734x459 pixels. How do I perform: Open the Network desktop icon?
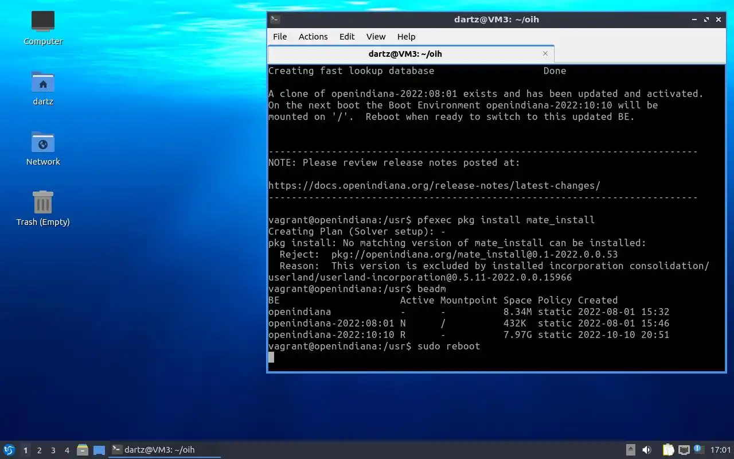tap(43, 148)
